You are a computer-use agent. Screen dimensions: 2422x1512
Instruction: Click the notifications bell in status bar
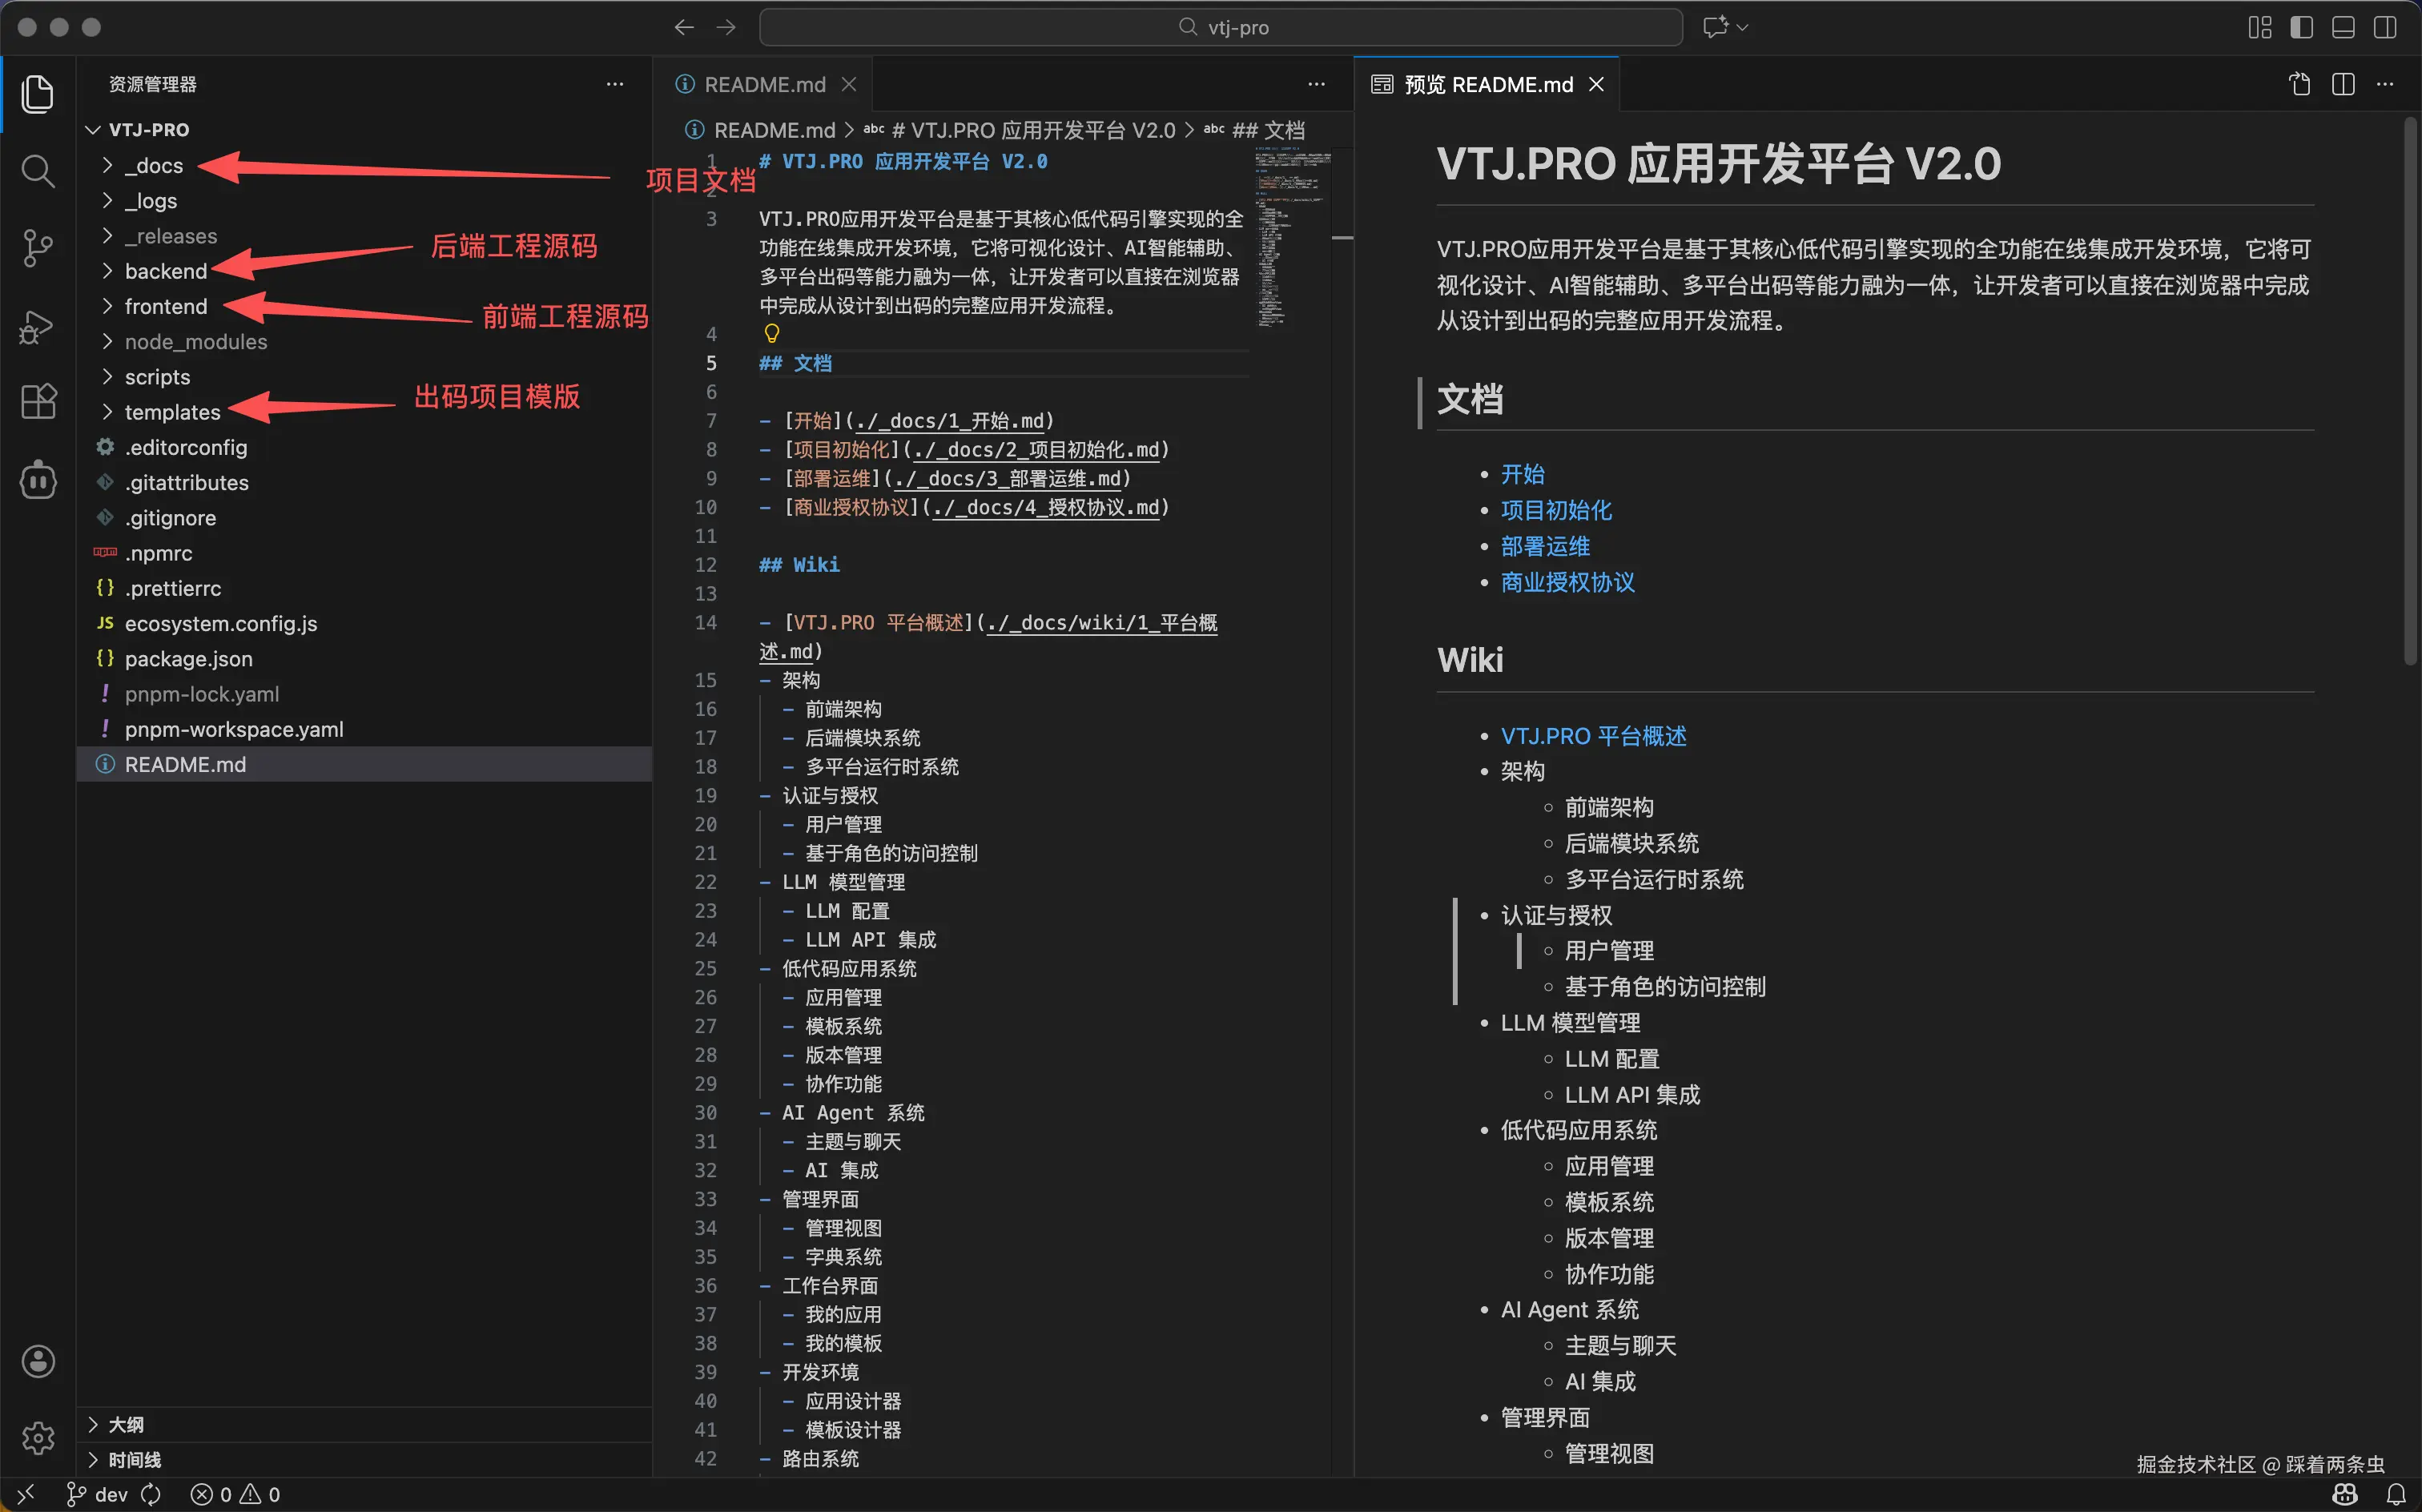[2396, 1494]
